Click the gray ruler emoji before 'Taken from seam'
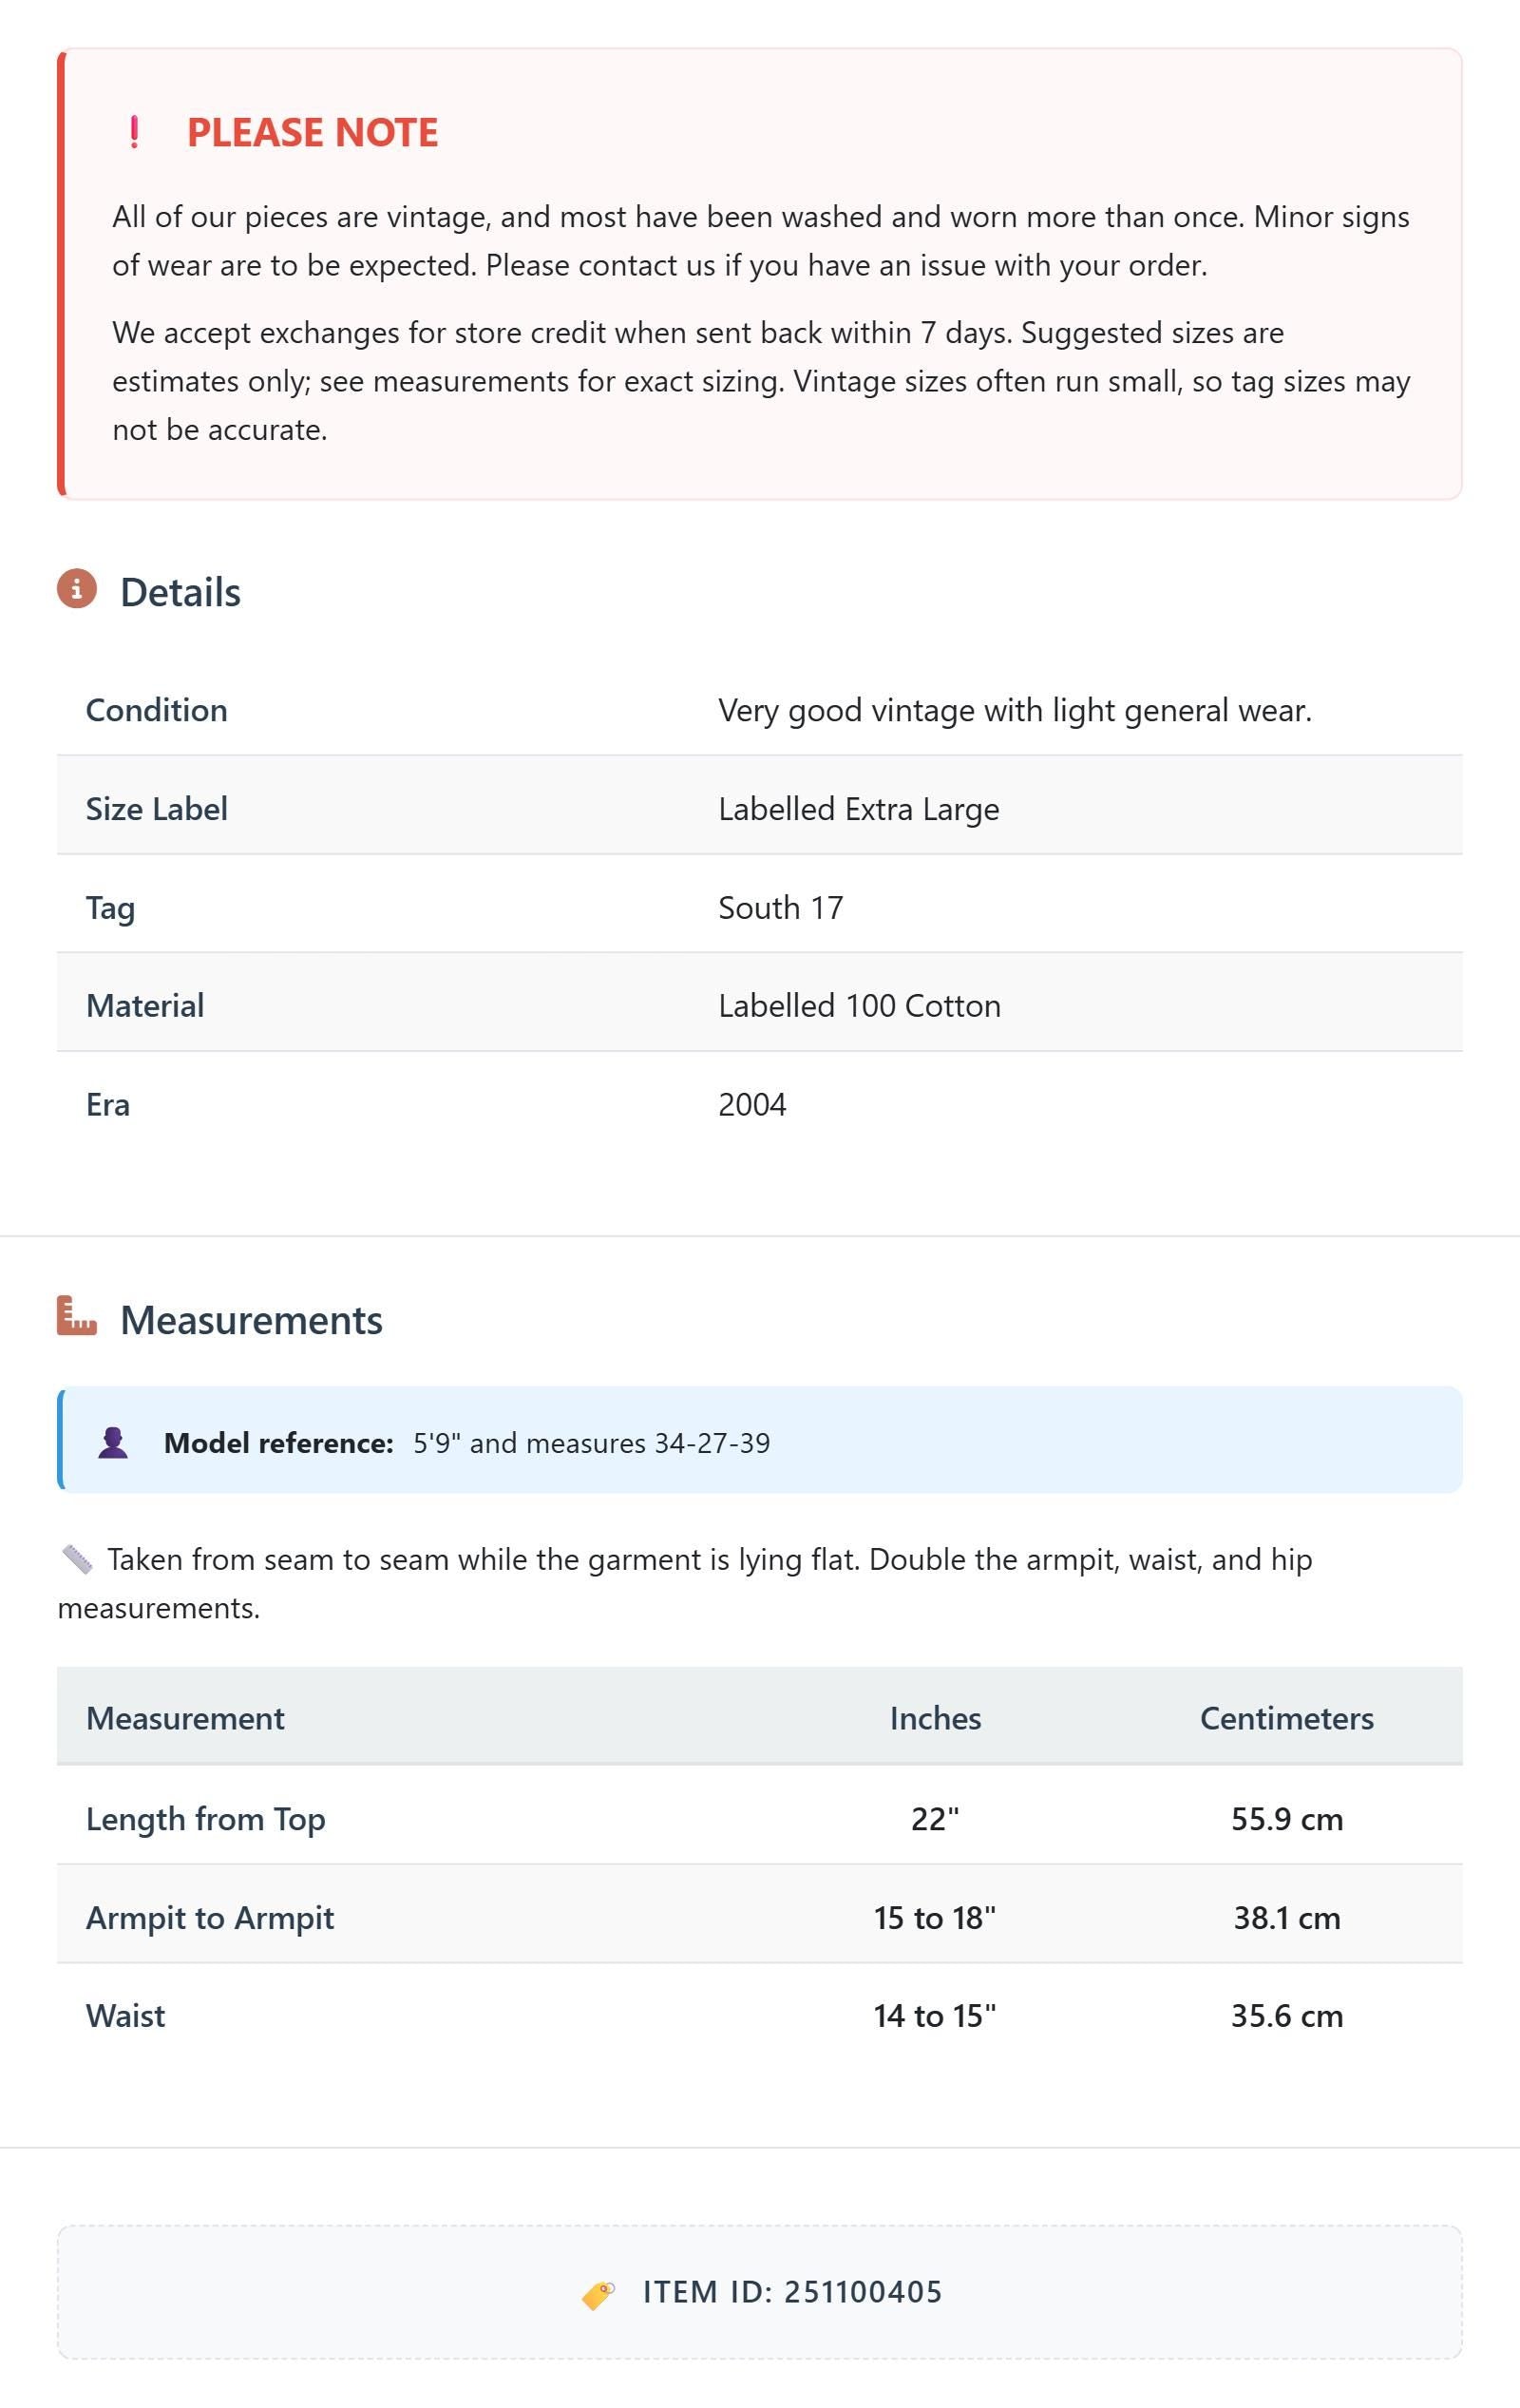1520x2408 pixels. [77, 1559]
